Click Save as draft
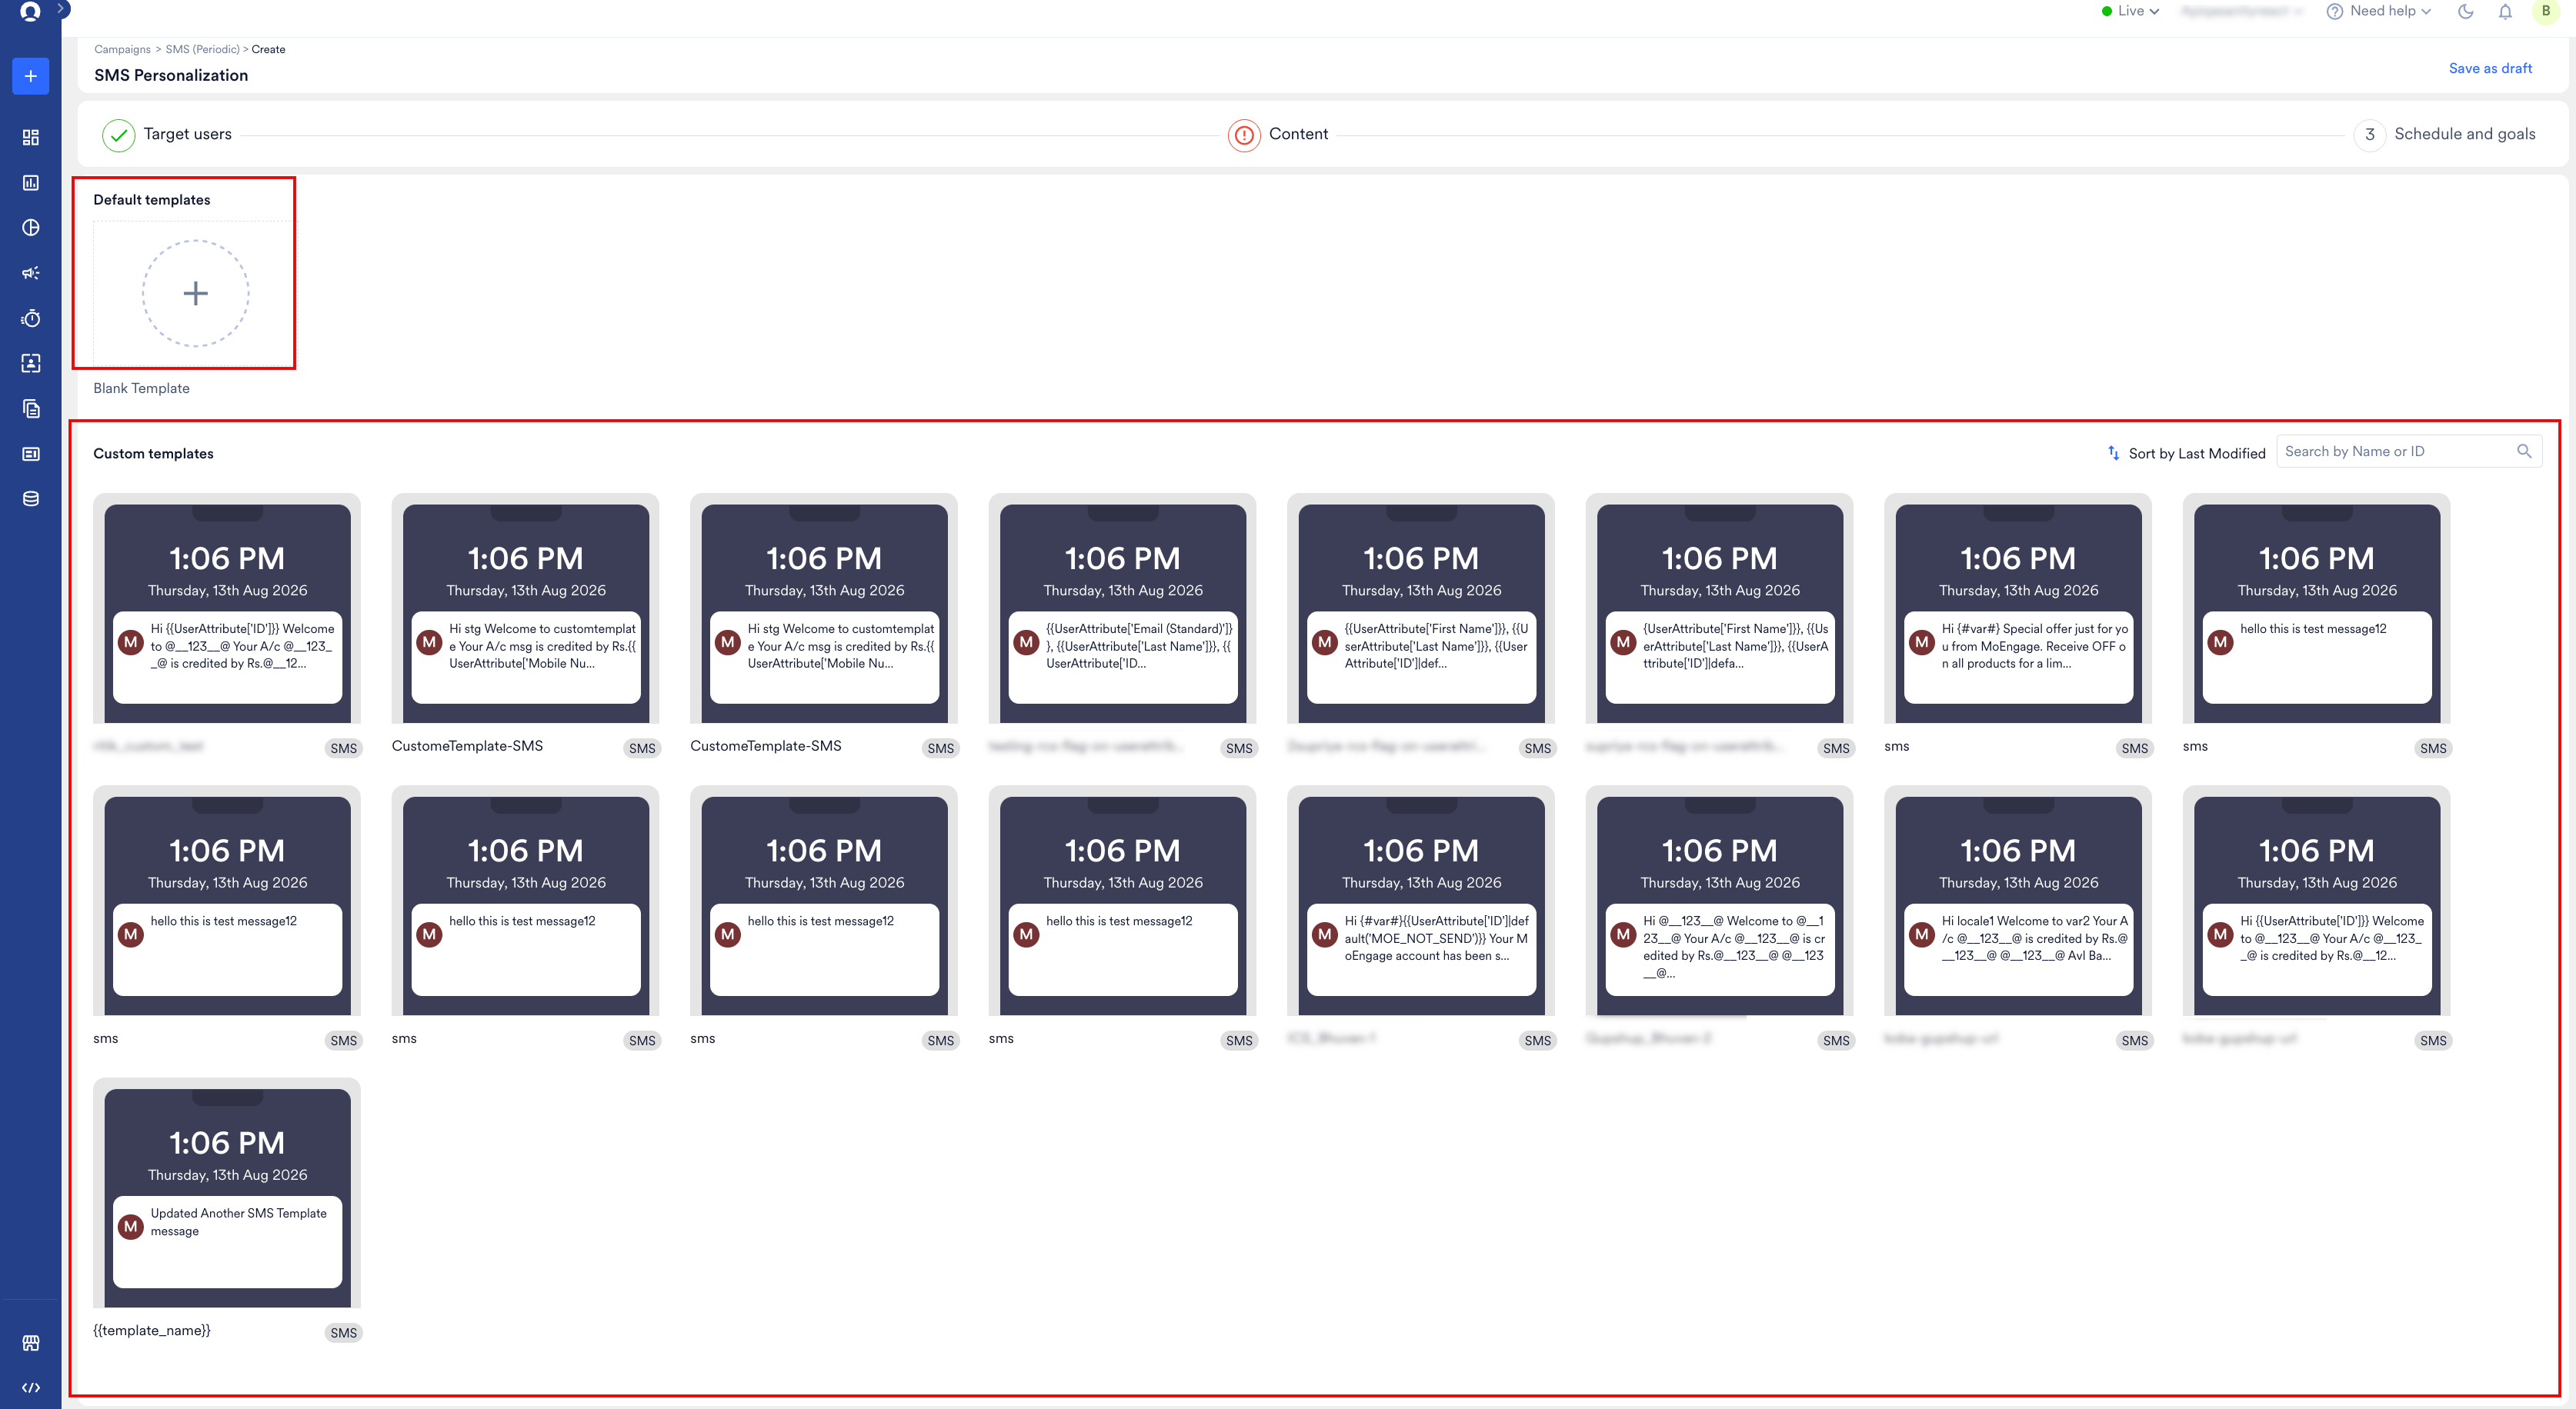 [x=2490, y=68]
